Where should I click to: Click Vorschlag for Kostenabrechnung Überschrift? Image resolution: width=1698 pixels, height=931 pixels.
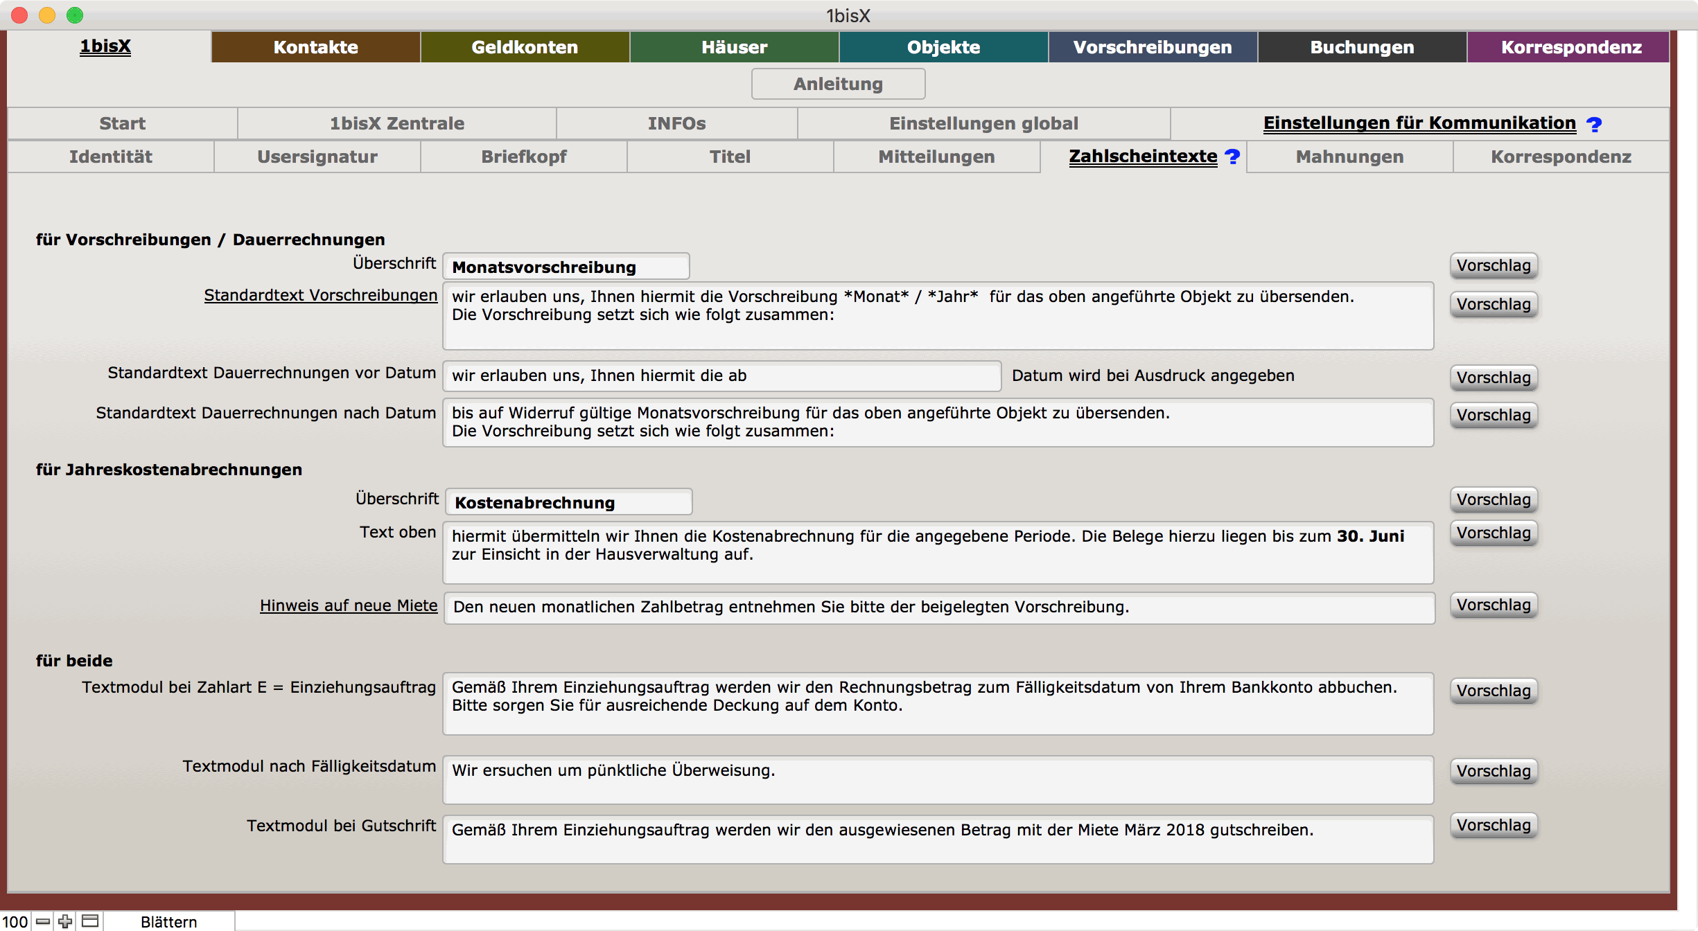1494,499
